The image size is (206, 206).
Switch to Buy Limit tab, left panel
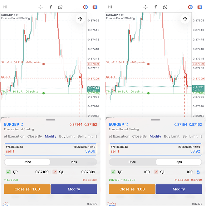[67, 137]
